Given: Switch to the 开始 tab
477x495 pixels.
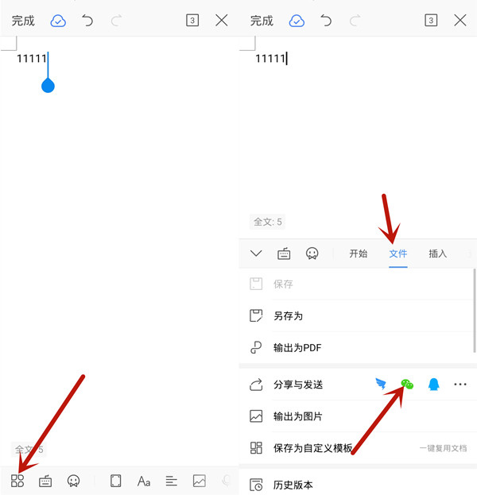Looking at the screenshot, I should tap(358, 254).
